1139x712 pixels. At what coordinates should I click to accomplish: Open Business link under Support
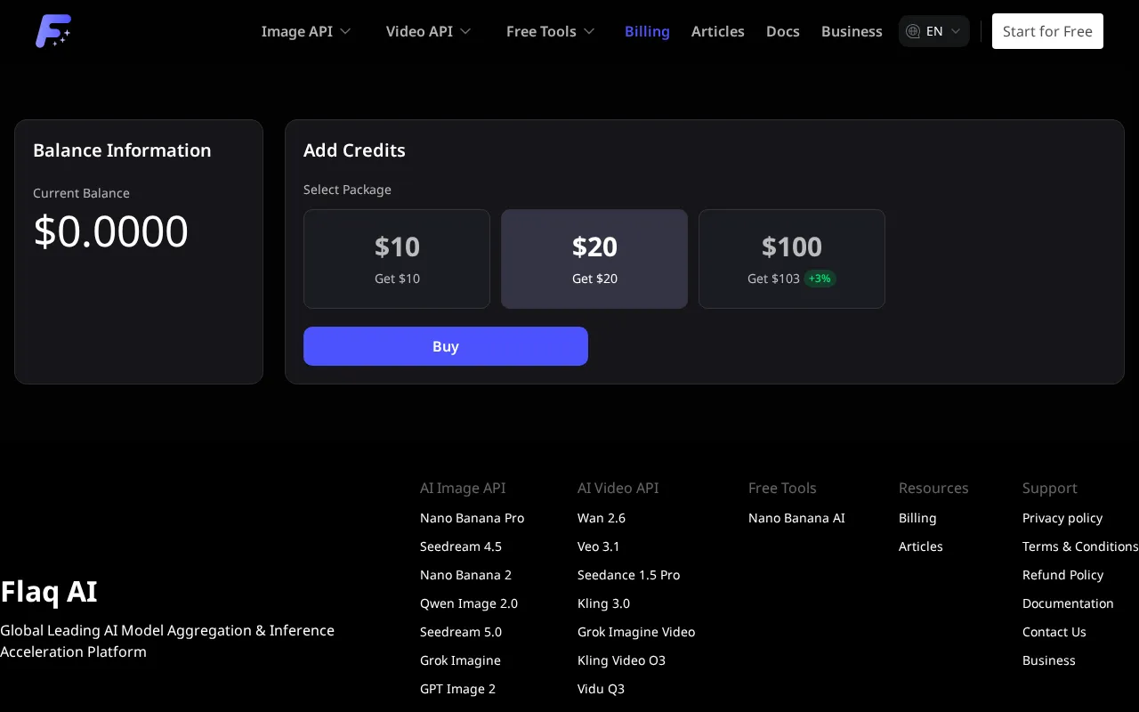[1049, 660]
